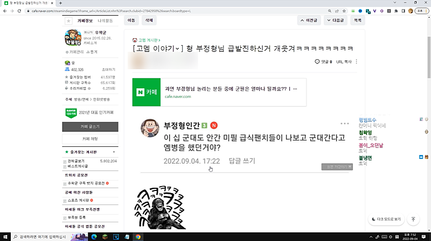
Task: Share this page via the address bar share icon
Action: pyautogui.click(x=337, y=11)
